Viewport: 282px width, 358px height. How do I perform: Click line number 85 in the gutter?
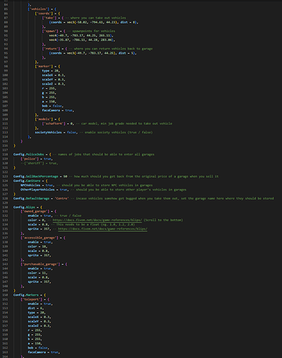pyautogui.click(x=6, y=9)
